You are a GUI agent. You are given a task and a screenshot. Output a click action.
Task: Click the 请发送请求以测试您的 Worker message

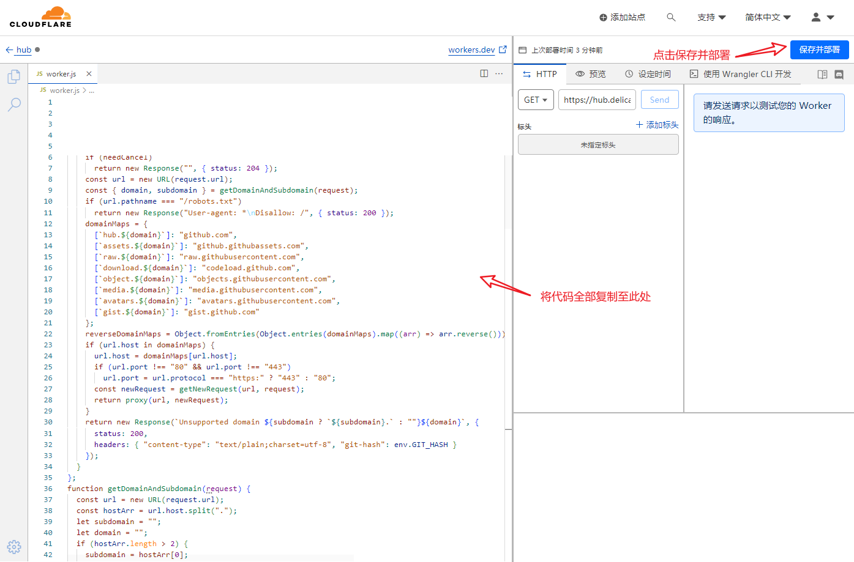tap(768, 113)
